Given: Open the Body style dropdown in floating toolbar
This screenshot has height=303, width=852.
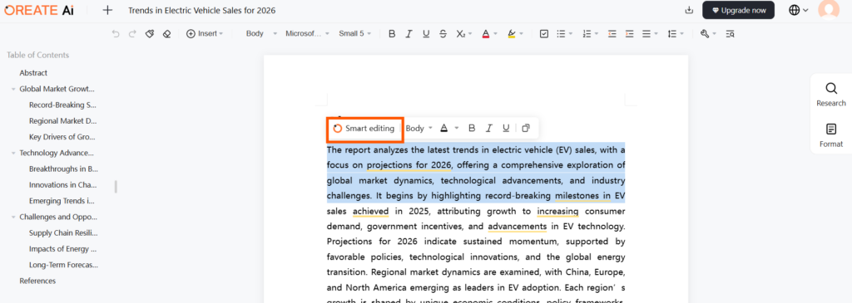Looking at the screenshot, I should 419,129.
